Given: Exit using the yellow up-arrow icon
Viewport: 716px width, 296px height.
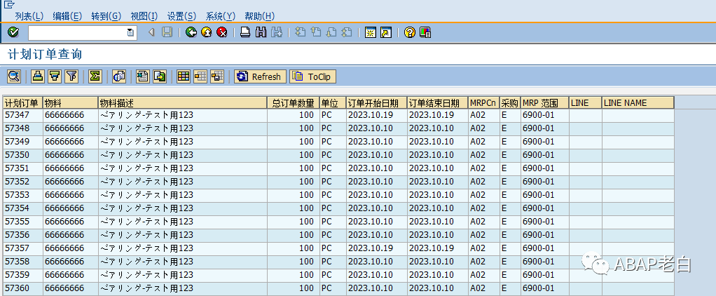Looking at the screenshot, I should click(x=207, y=32).
